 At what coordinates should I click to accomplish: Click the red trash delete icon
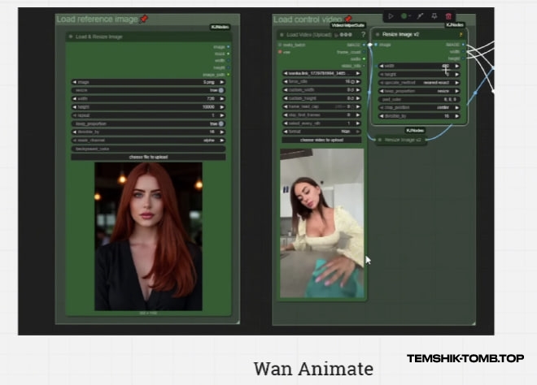tap(448, 15)
